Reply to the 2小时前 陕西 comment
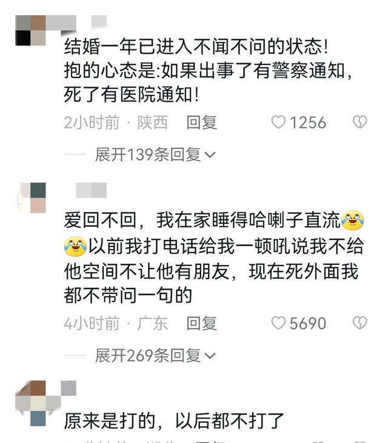388x443 pixels. tap(201, 122)
